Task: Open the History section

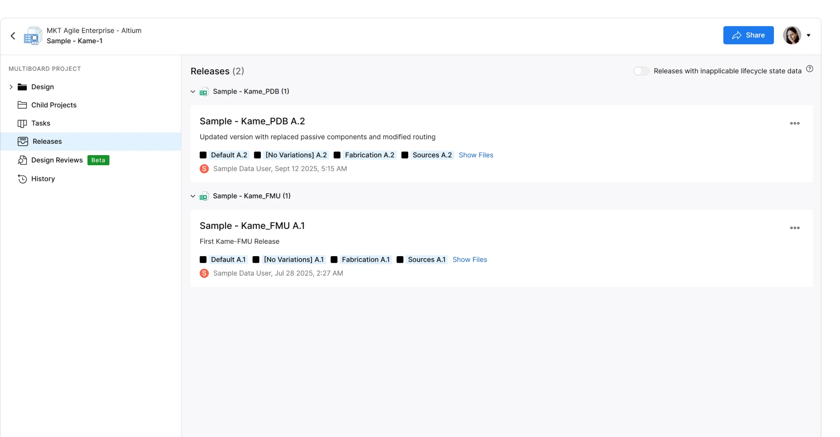Action: [x=43, y=179]
